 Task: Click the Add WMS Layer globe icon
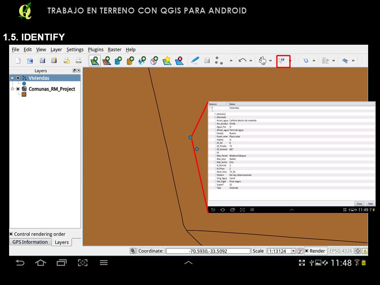(x=142, y=60)
